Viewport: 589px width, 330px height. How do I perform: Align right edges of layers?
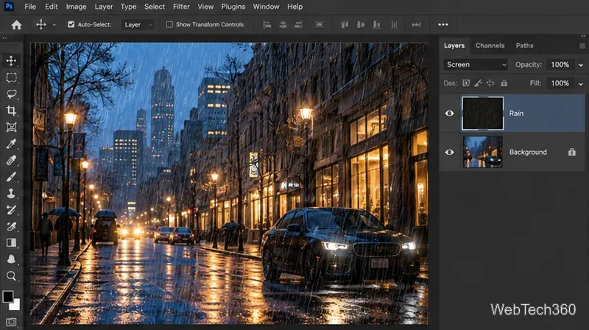coord(299,24)
